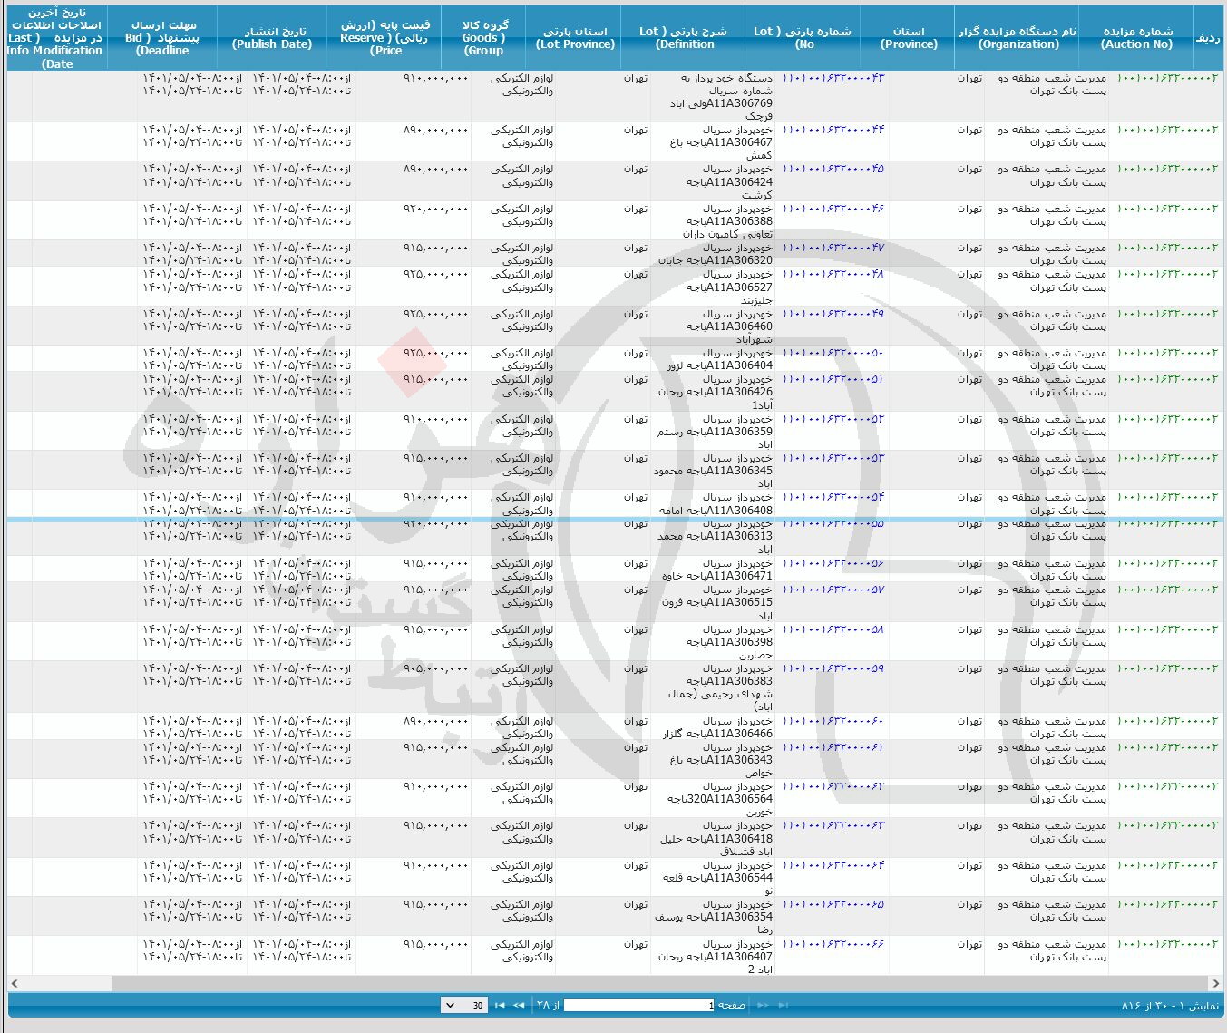The image size is (1227, 1033).
Task: Select the lot description with serial A11A306398
Action: pos(728,643)
